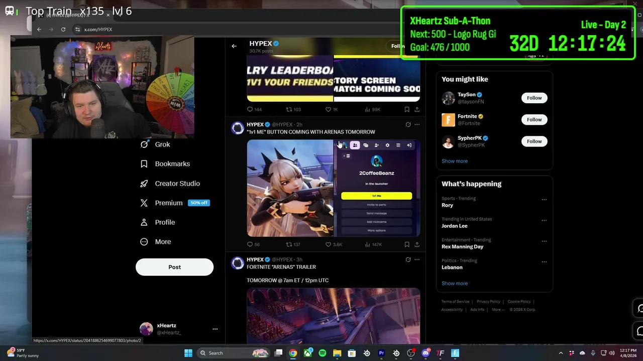
Task: Open options dots for the Lebanon trend
Action: [x=544, y=262]
